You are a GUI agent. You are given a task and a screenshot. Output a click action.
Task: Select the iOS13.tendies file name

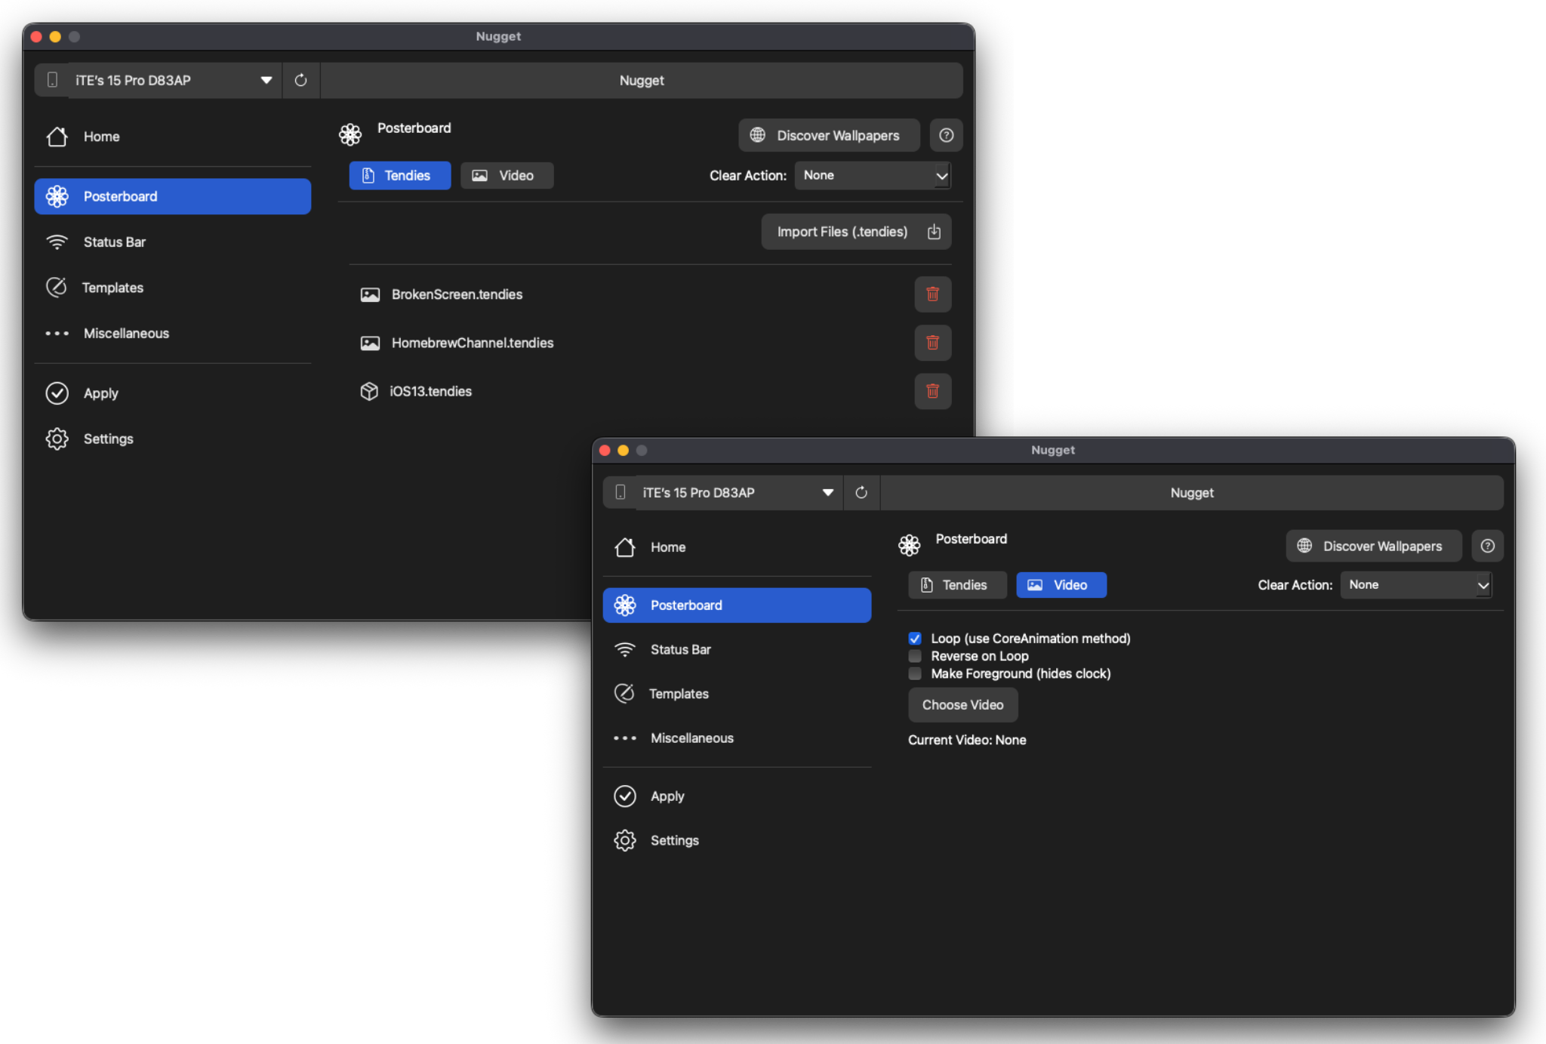[430, 391]
